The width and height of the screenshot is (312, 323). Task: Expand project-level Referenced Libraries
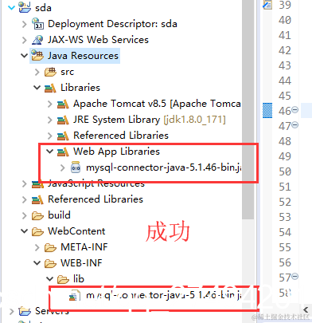(x=24, y=199)
